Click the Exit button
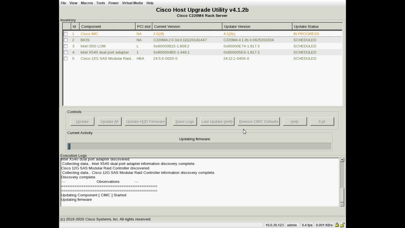The height and width of the screenshot is (228, 405). [322, 122]
